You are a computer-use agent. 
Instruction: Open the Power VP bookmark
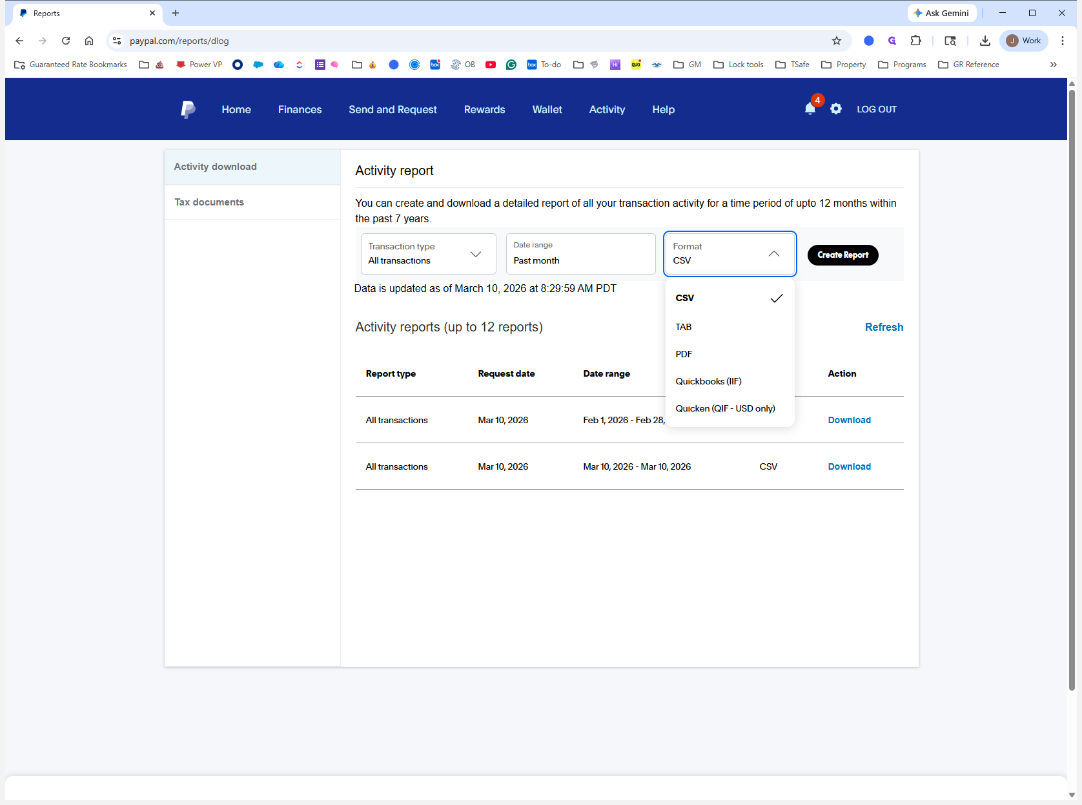(199, 65)
